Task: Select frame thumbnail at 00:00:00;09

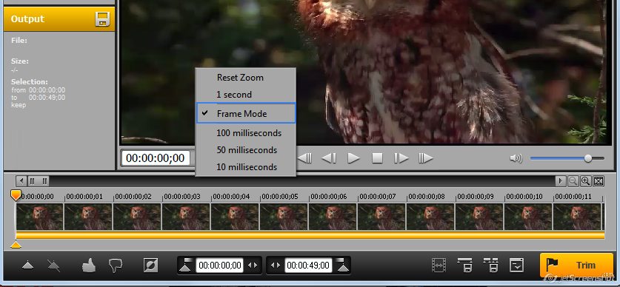Action: click(x=479, y=216)
